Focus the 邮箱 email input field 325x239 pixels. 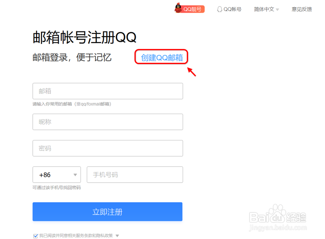108,91
